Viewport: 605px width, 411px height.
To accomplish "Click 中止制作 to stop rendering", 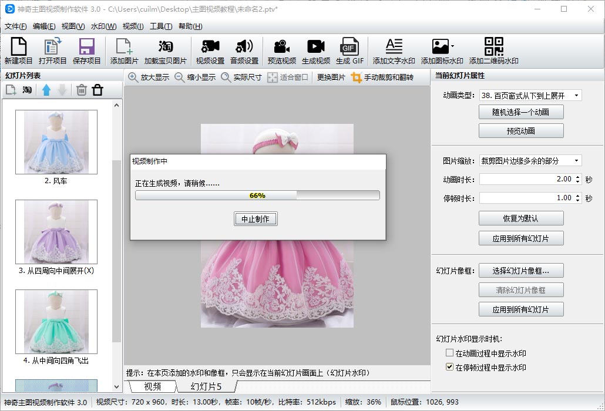I will [256, 219].
